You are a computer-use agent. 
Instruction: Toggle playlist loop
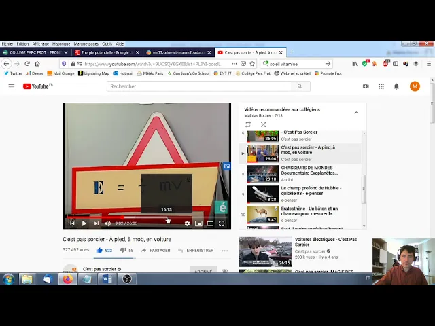(248, 124)
